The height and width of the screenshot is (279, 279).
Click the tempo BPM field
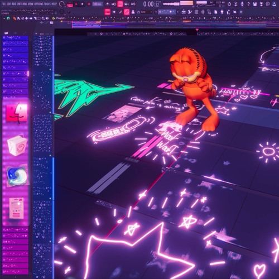pos(98,4)
